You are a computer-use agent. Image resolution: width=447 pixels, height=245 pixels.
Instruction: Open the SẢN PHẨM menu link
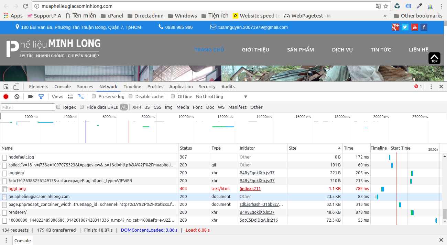tap(301, 50)
